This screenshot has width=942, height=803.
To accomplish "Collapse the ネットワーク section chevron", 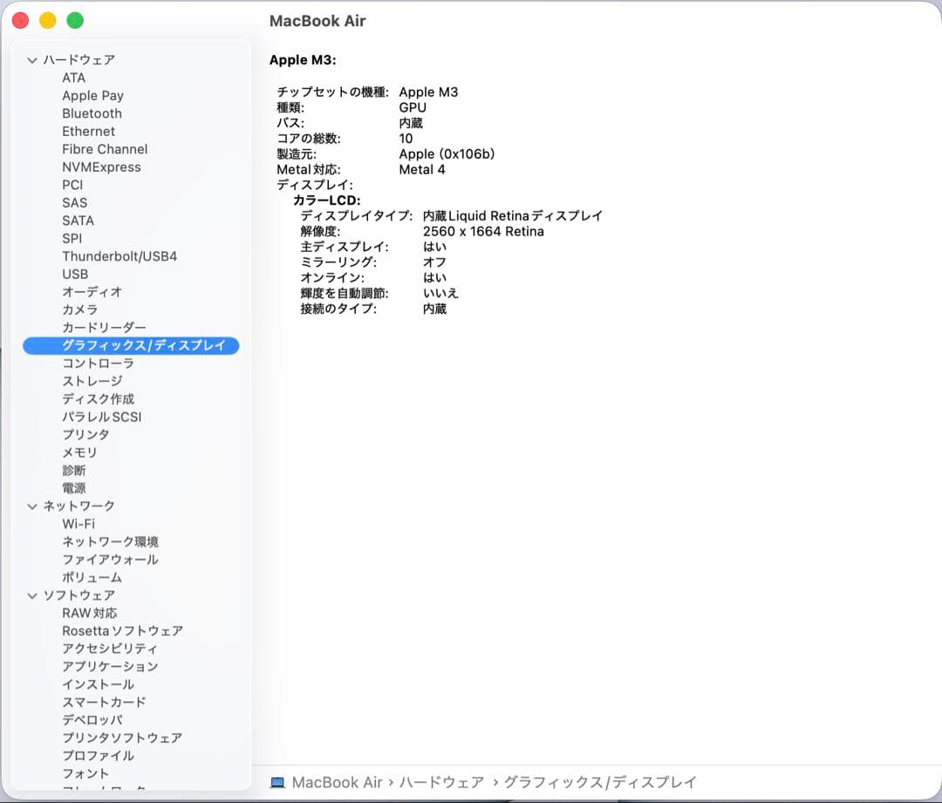I will click(x=32, y=507).
